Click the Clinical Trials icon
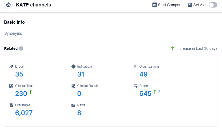The height and width of the screenshot is (130, 222). click(x=11, y=86)
